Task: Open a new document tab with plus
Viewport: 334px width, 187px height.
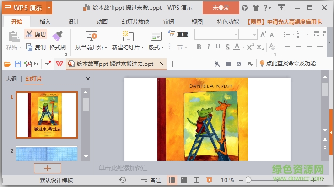Action: tap(172, 64)
